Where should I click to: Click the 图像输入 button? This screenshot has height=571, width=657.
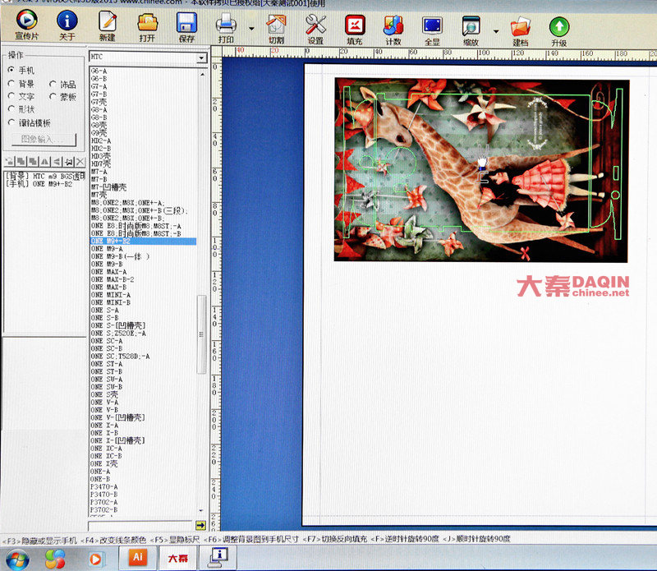(x=44, y=139)
